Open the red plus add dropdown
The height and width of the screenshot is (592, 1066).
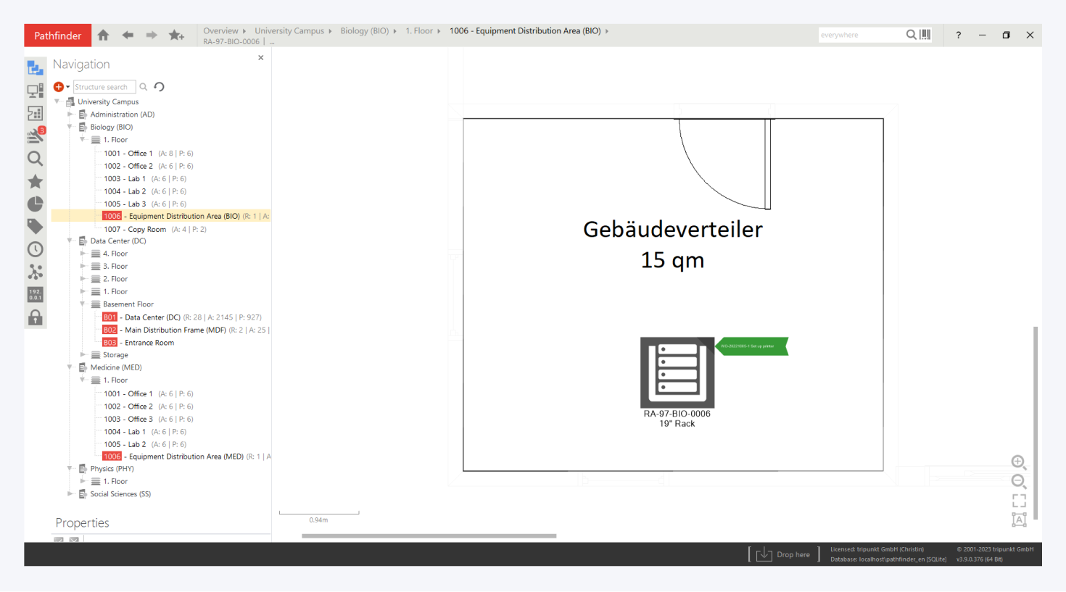[x=61, y=87]
